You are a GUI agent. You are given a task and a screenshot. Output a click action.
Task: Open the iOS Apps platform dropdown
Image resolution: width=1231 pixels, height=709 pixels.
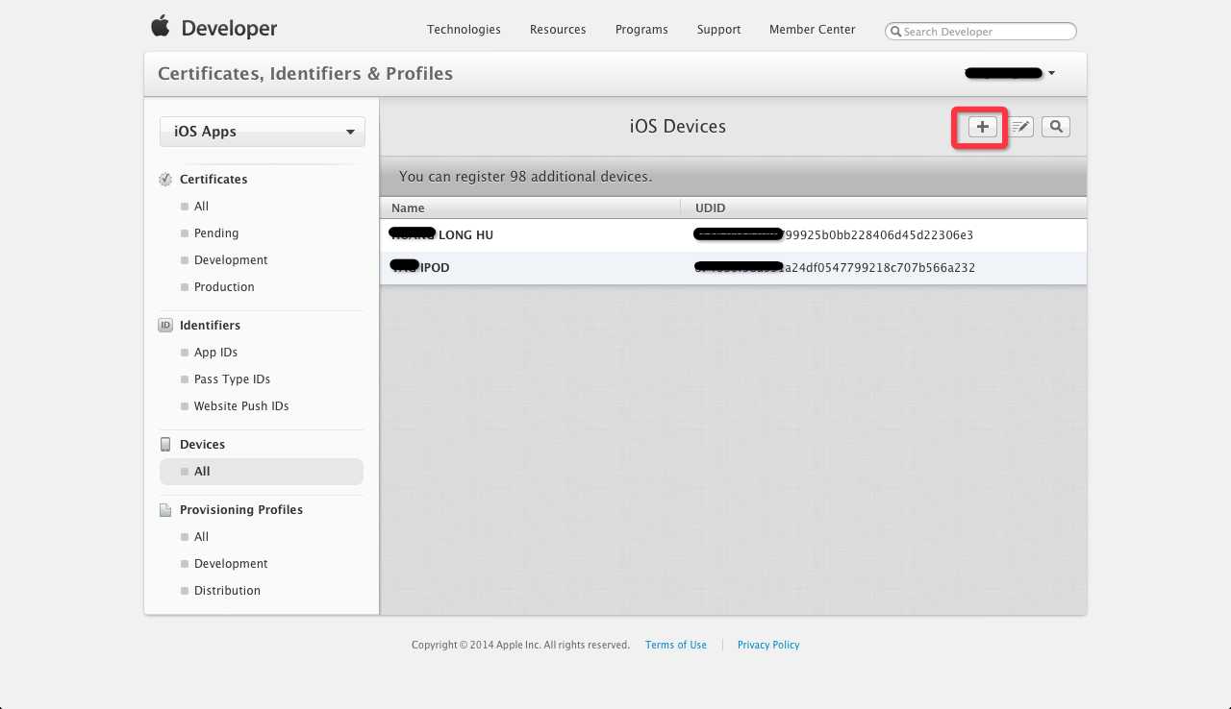[x=263, y=132]
